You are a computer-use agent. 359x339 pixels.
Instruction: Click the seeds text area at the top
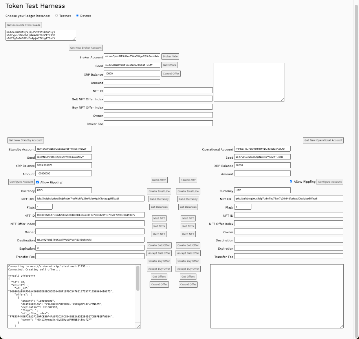[x=40, y=35]
